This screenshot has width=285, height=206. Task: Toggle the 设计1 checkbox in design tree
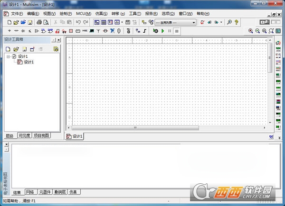click(14, 56)
